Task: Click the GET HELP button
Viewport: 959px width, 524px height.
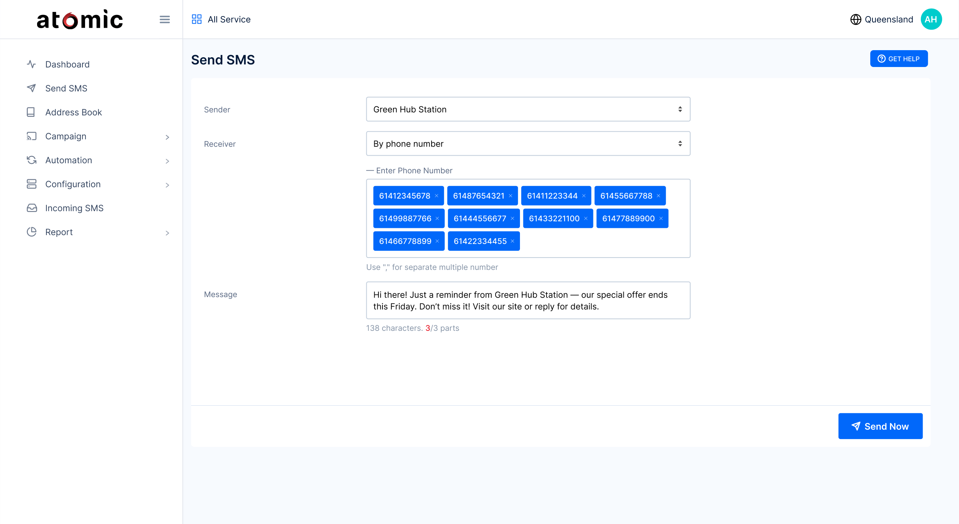Action: pos(898,59)
